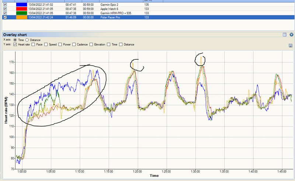Image resolution: width=295 pixels, height=181 pixels.
Task: Open the blue color swatch for Garmin Epix 2
Action: 21,4
